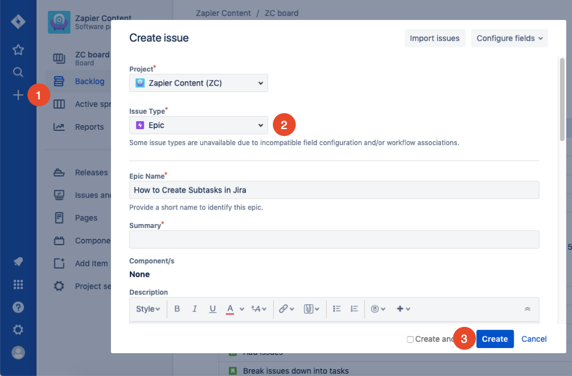Click the Epic Name input field
The image size is (572, 376).
coord(334,190)
